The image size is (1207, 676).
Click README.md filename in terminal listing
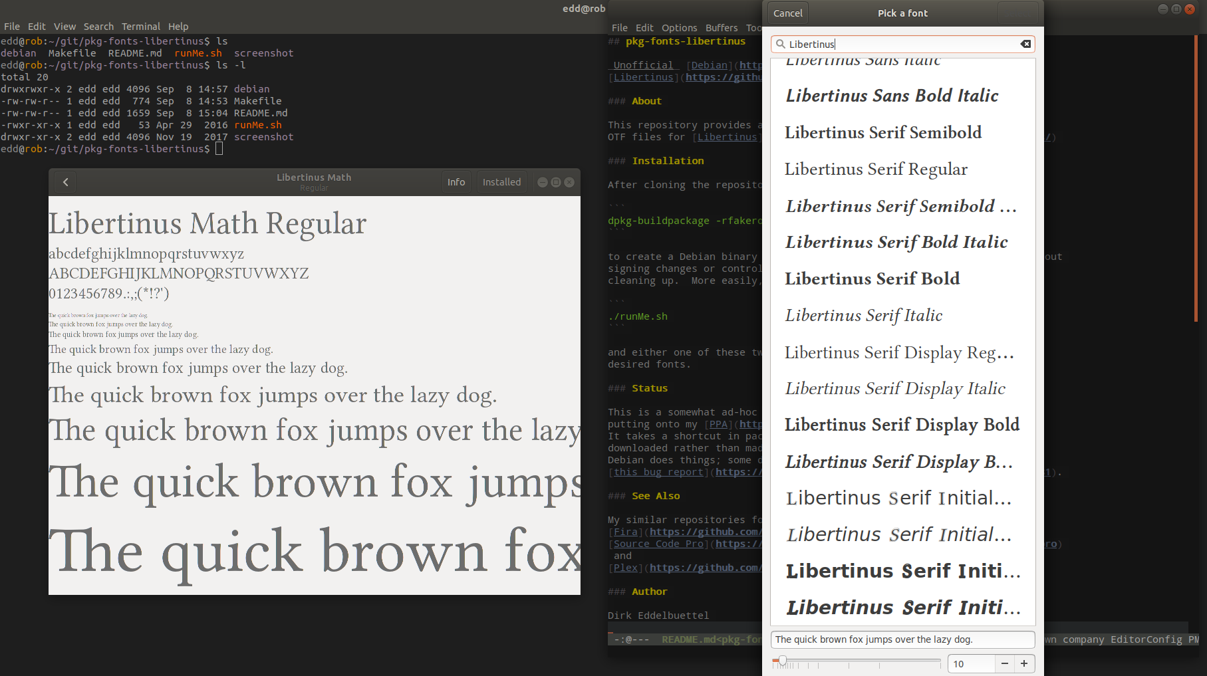261,113
